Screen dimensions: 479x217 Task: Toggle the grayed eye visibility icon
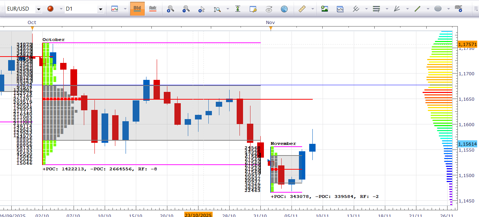269,9
